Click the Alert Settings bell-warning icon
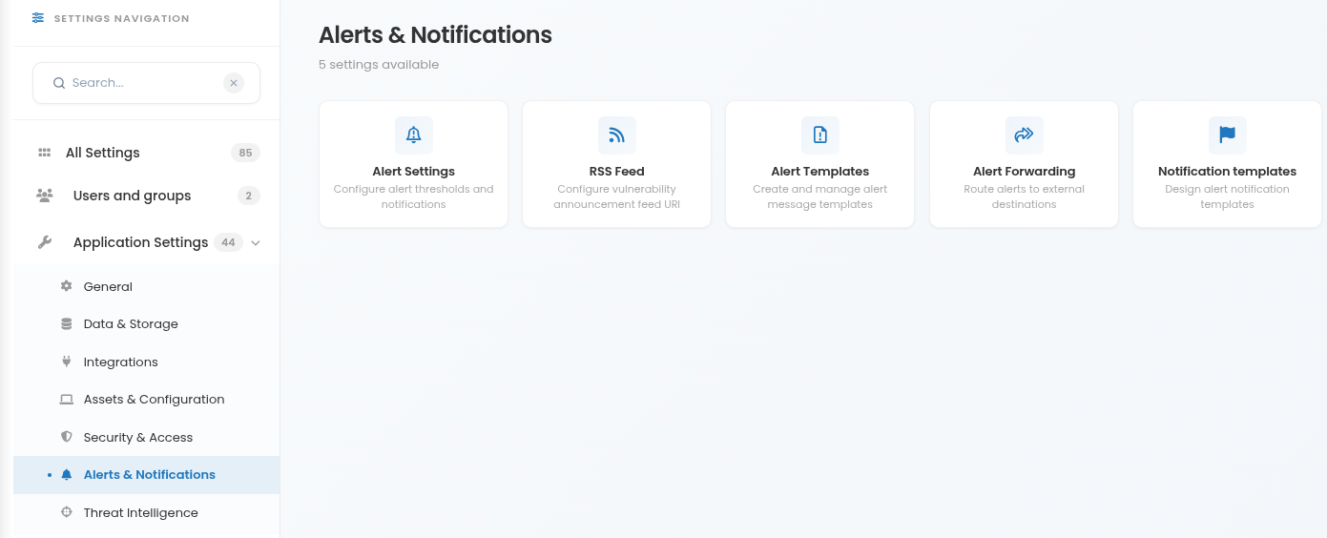This screenshot has width=1327, height=538. coord(414,135)
